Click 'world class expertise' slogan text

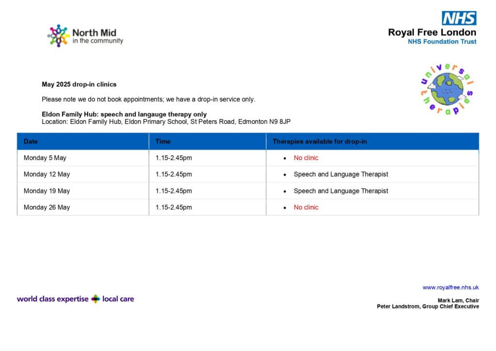(x=52, y=299)
